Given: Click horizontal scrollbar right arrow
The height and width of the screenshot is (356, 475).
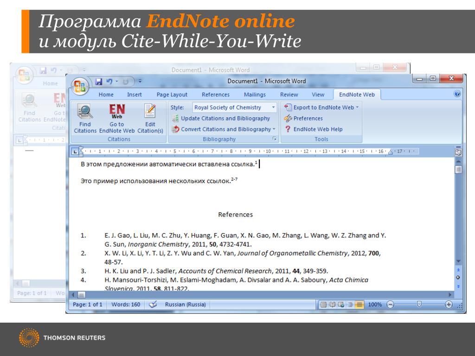Looking at the screenshot, I should tap(450, 294).
